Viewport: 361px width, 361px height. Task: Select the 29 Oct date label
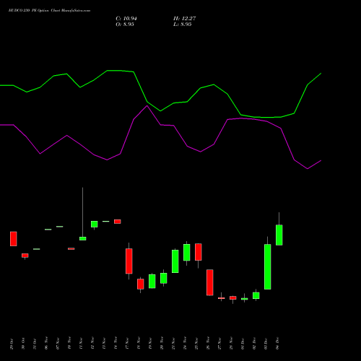tap(12, 344)
